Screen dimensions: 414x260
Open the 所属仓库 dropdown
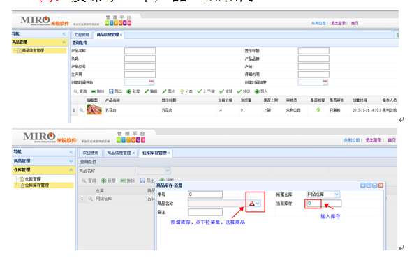pos(337,194)
